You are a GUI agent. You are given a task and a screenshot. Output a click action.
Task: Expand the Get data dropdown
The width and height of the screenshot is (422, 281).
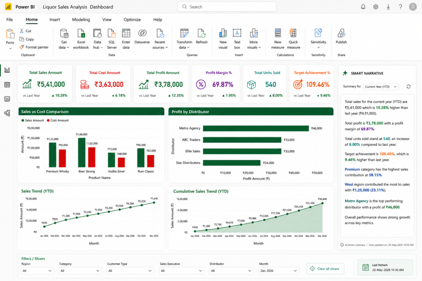click(68, 48)
